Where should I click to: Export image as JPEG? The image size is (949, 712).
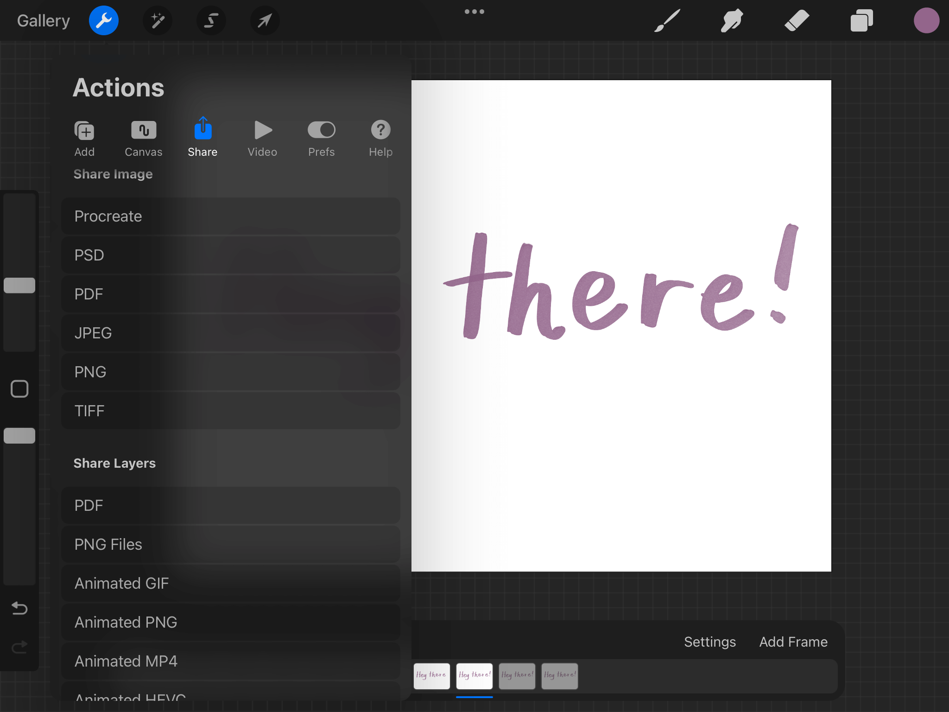pyautogui.click(x=230, y=333)
